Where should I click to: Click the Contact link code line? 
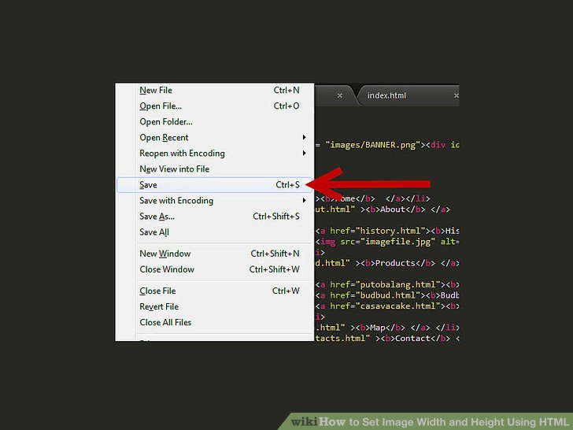pyautogui.click(x=387, y=338)
